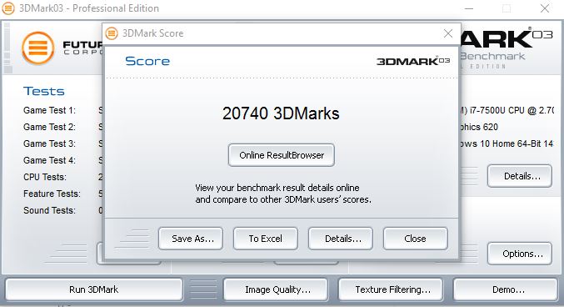Click the Futuremark orange logo
Image resolution: width=564 pixels, height=307 pixels.
(x=37, y=48)
